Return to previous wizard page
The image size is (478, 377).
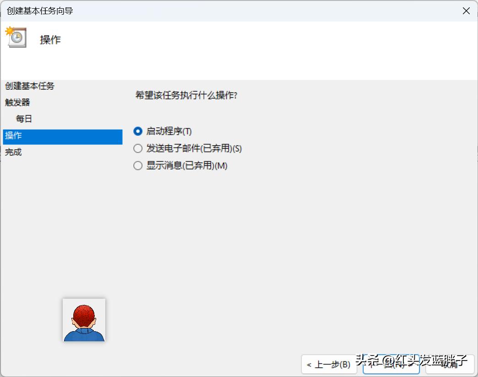click(329, 365)
